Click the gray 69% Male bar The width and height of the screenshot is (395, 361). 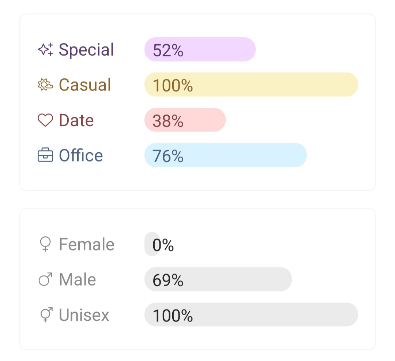click(218, 279)
